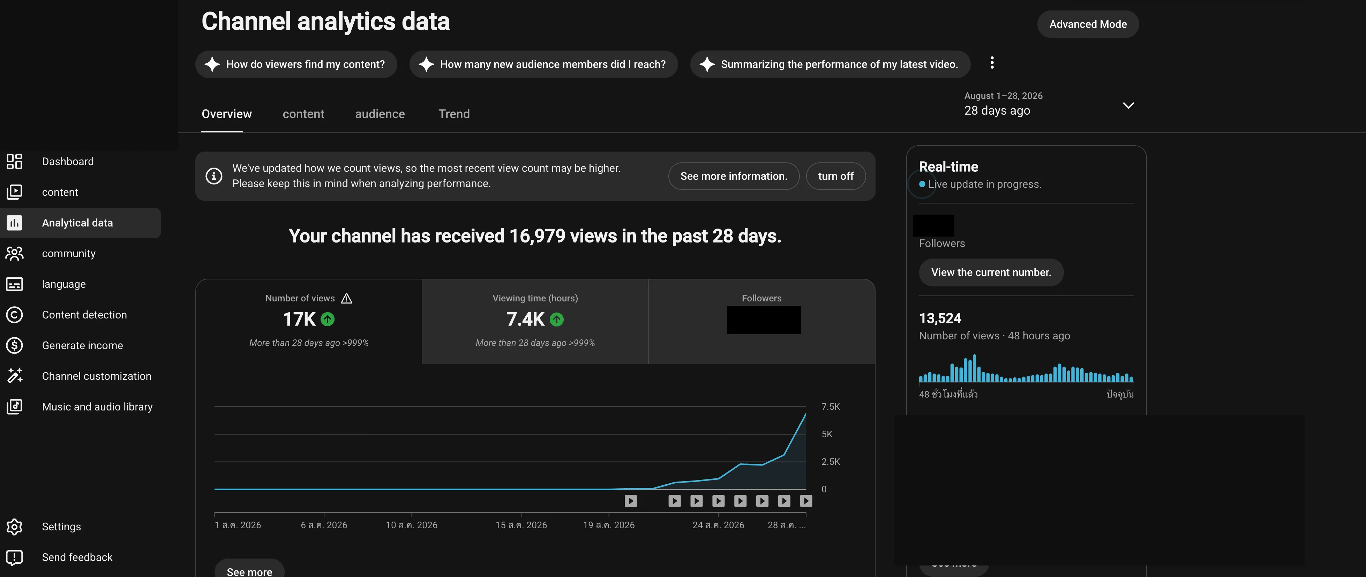This screenshot has width=1366, height=577.
Task: Click the three-dot more options icon
Action: click(x=992, y=63)
